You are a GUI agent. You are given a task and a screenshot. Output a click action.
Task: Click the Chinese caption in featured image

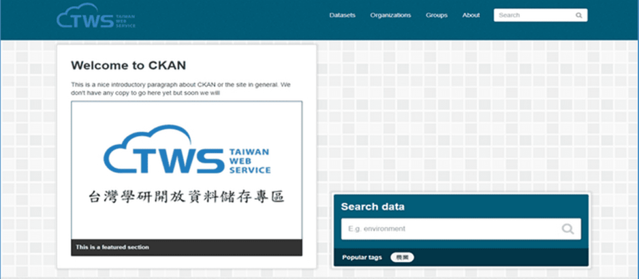point(186,197)
